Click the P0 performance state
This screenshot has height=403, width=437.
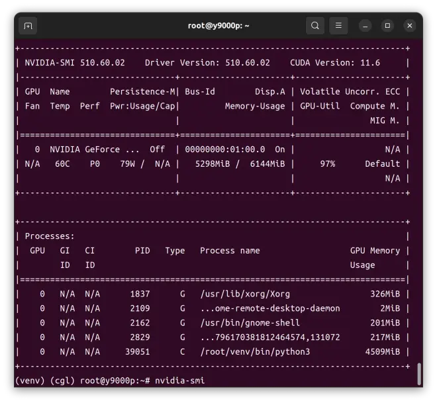[95, 164]
